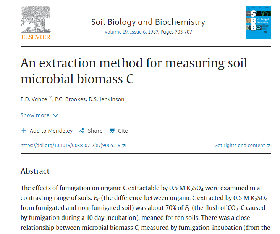
Task: Click the Share network icon
Action: point(81,131)
